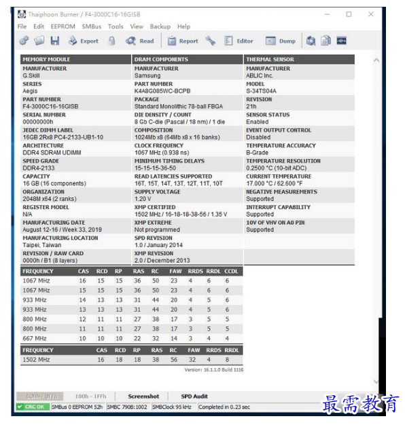Click the Dump toolbar button
405x425 pixels.
tap(281, 41)
